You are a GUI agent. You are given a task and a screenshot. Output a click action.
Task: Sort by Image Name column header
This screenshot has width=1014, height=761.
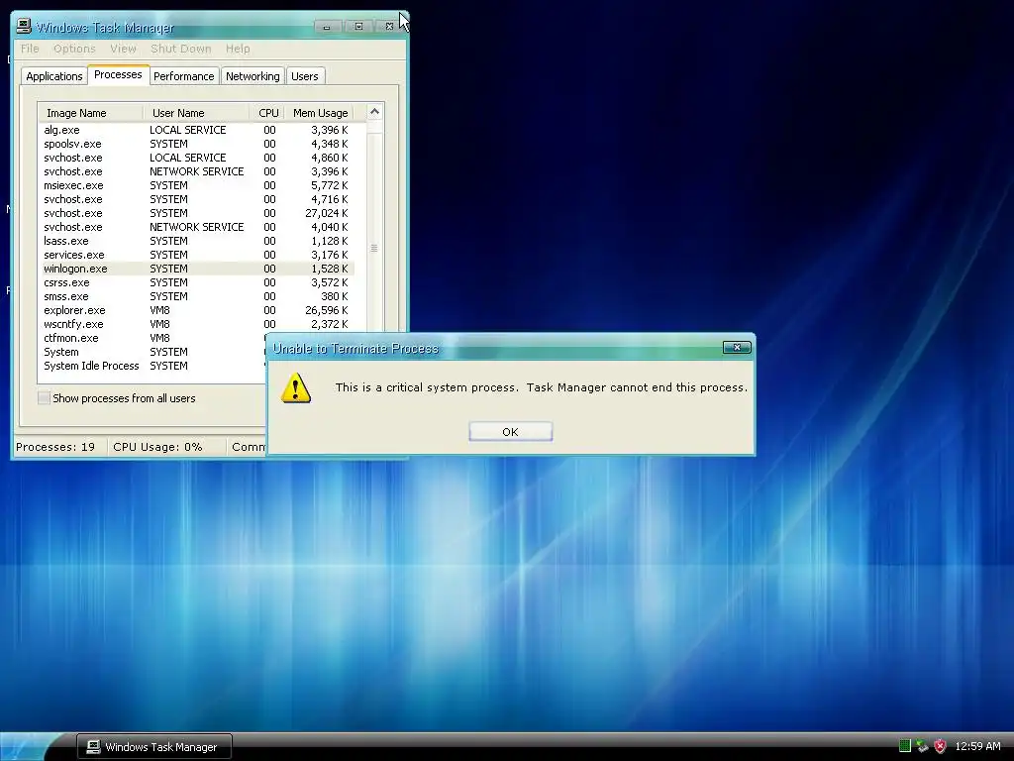(90, 113)
